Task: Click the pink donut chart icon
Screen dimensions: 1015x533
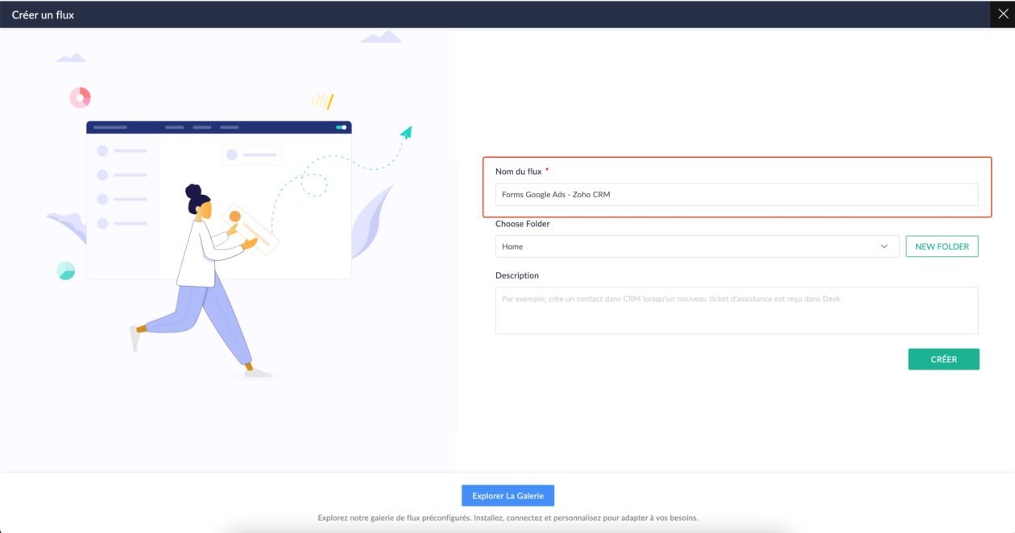Action: (x=80, y=97)
